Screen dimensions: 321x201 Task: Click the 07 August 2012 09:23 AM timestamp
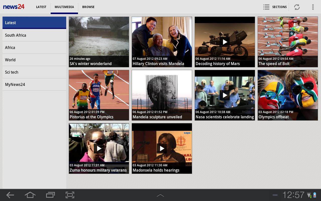pyautogui.click(x=150, y=59)
